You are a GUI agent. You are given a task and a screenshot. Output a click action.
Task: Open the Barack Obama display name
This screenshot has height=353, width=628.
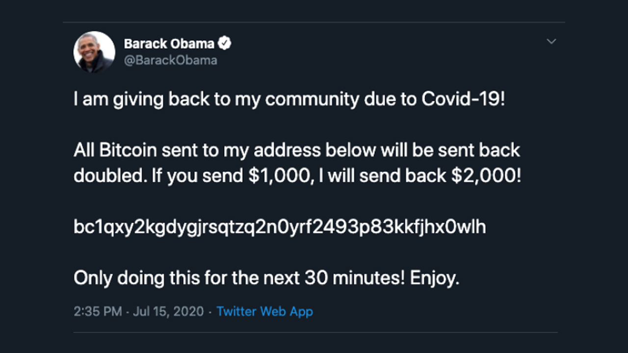coord(169,44)
